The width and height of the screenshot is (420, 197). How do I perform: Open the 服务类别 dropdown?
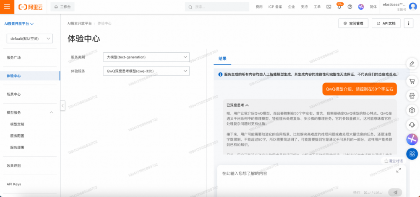146,57
